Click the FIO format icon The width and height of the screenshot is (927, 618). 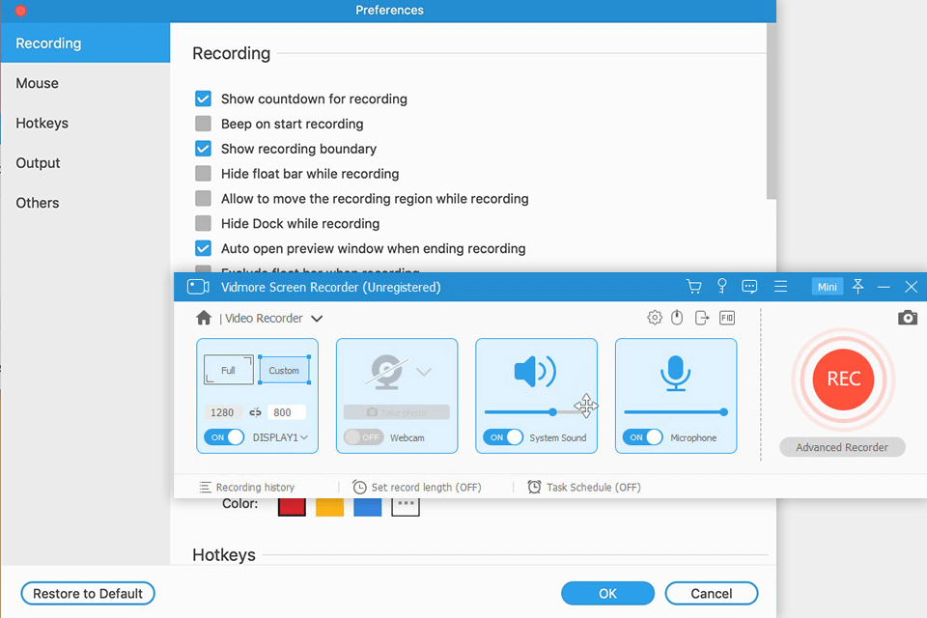click(x=727, y=318)
